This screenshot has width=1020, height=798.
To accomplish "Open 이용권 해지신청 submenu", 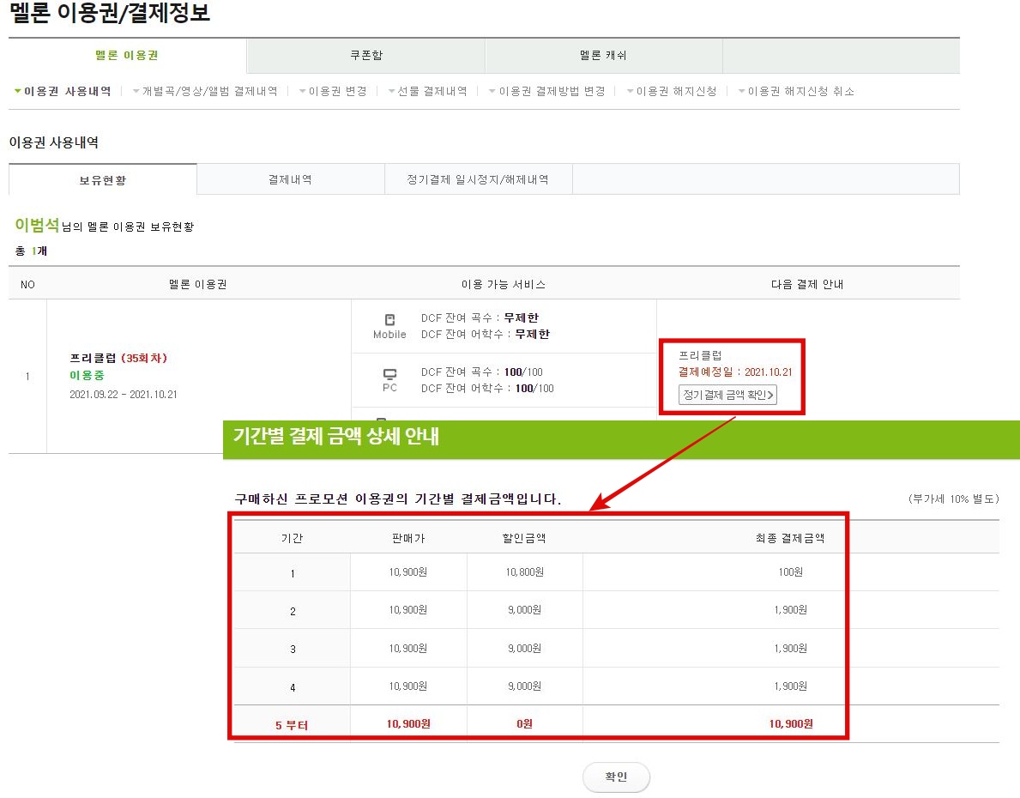I will tap(672, 91).
